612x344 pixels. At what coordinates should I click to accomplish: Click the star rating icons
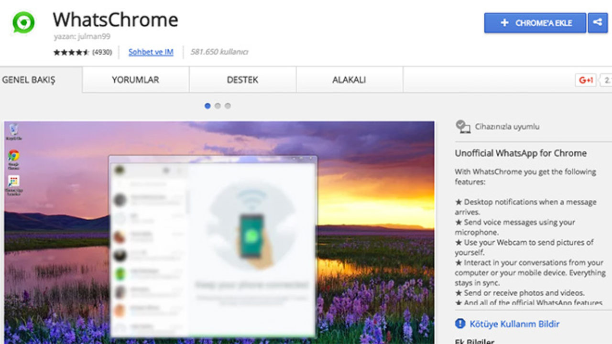(71, 52)
